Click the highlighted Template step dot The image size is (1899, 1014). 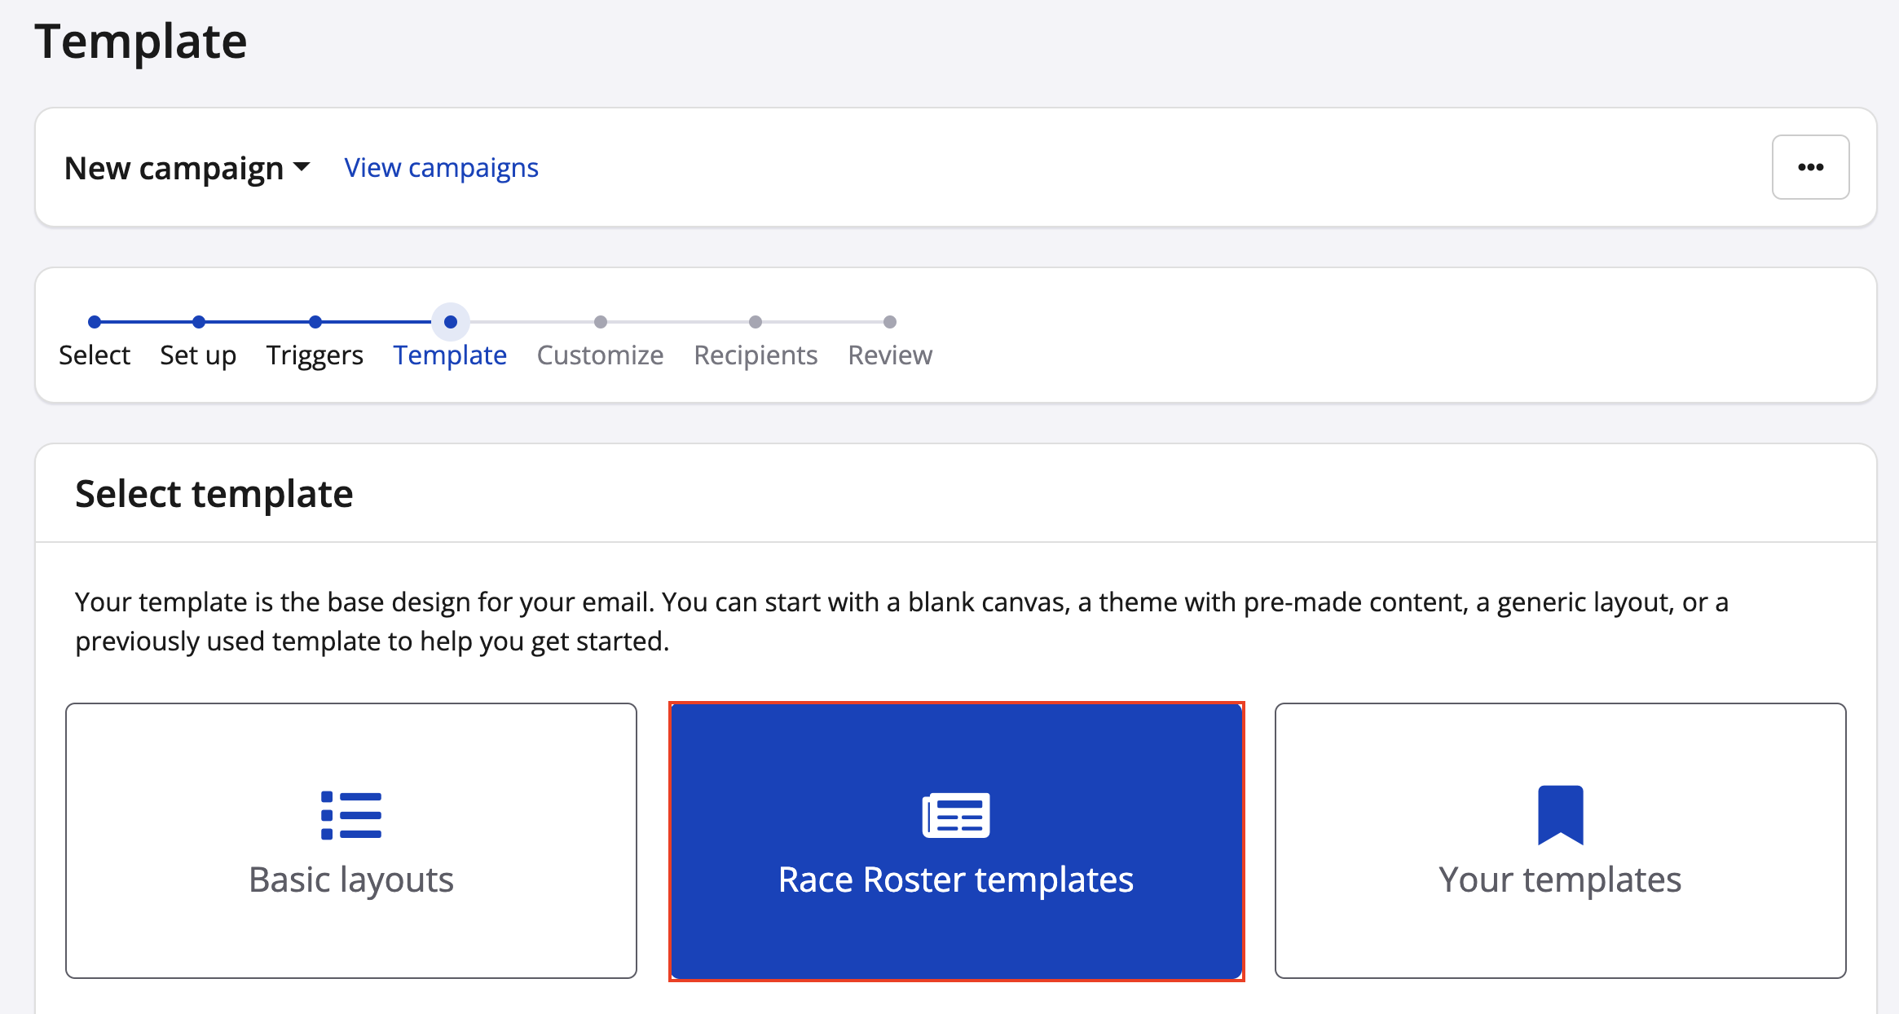click(x=451, y=322)
